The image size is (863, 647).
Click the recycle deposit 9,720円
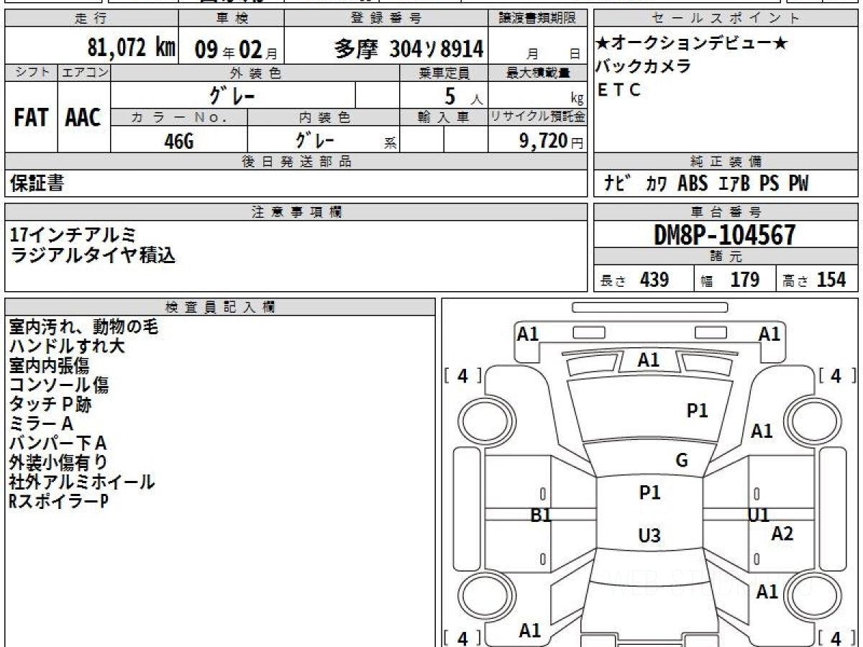pos(552,141)
